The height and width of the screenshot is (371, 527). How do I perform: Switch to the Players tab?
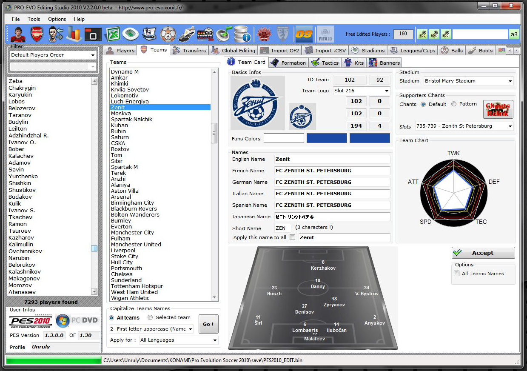120,51
